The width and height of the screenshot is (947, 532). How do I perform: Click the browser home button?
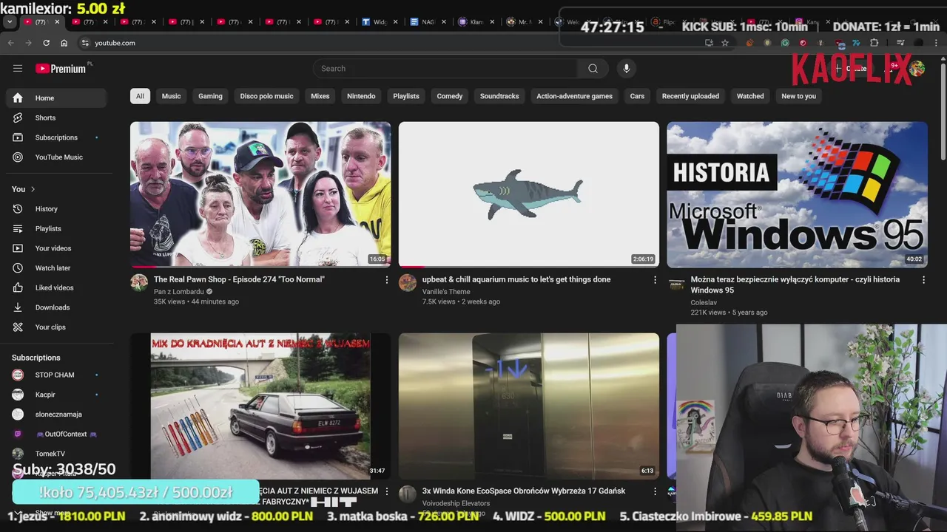coord(64,43)
